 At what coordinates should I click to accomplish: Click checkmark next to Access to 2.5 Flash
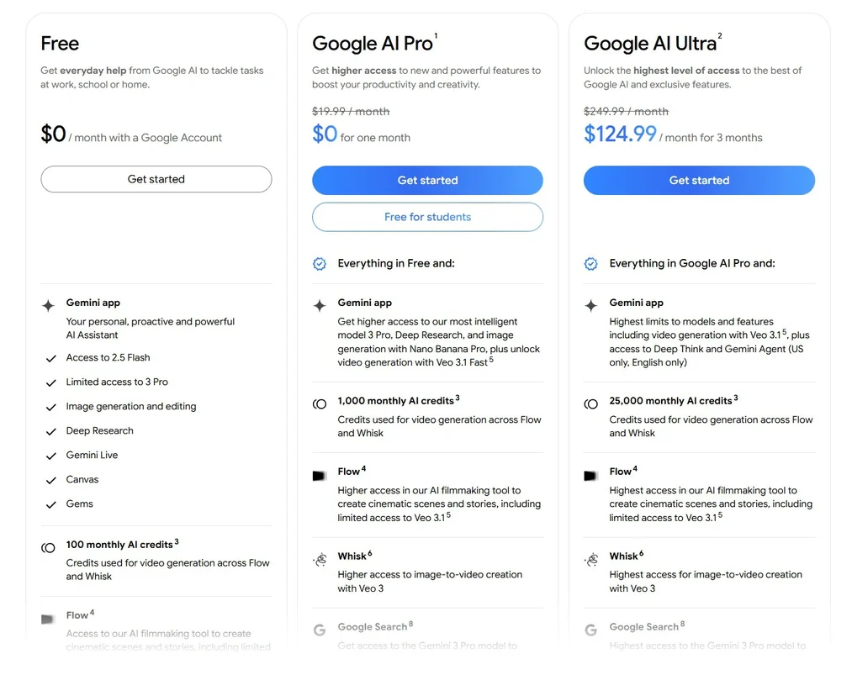50,358
